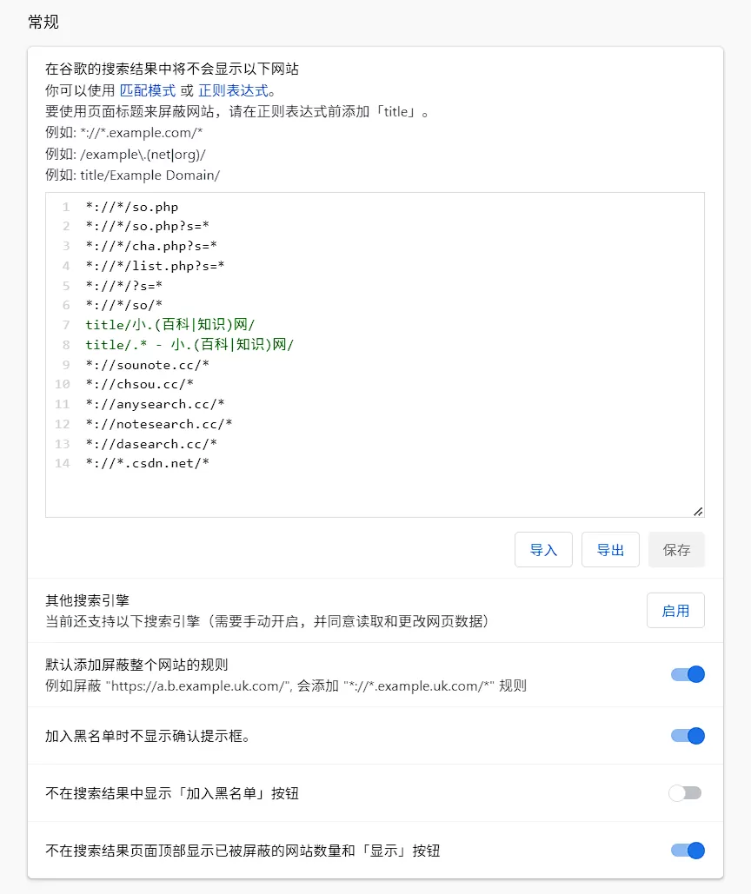Disable the 默认添加屏蔽整个网站的规则 toggle

(688, 674)
